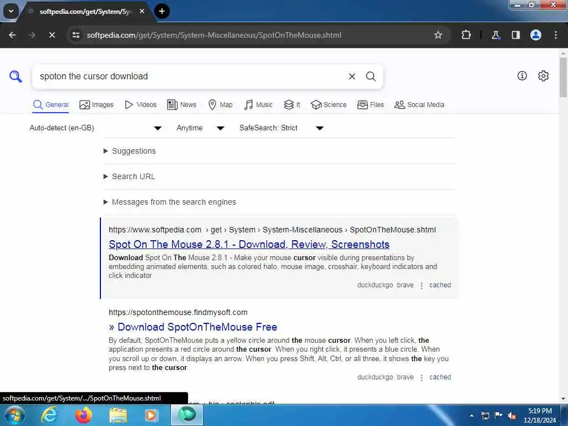Screen dimensions: 568x426
Task: Open the tab search dropdown arrow
Action: (11, 11)
